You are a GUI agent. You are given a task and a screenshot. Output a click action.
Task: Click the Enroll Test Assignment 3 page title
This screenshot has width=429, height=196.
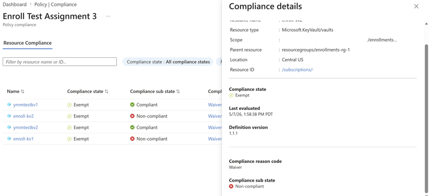pos(49,16)
